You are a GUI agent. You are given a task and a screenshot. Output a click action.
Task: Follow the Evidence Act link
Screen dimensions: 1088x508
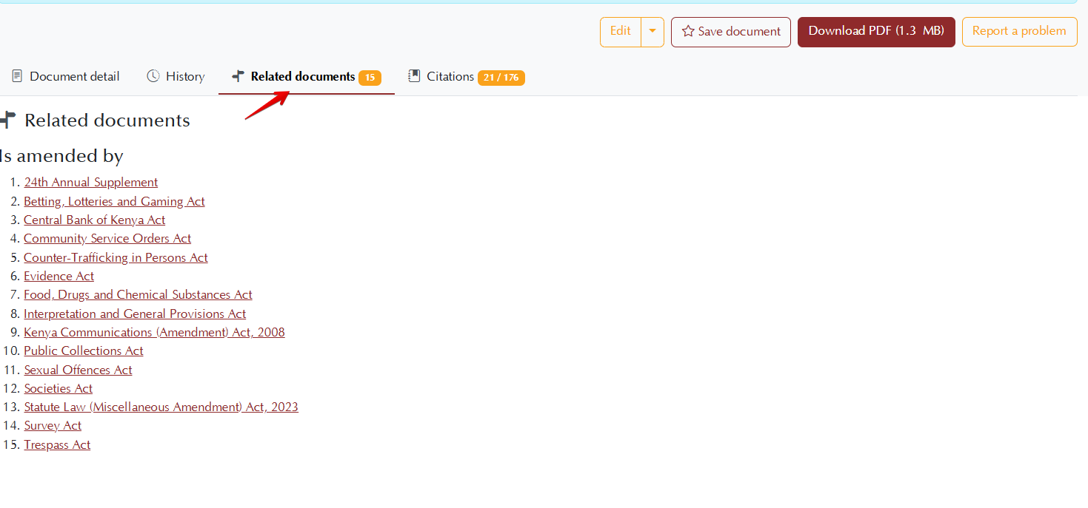59,277
